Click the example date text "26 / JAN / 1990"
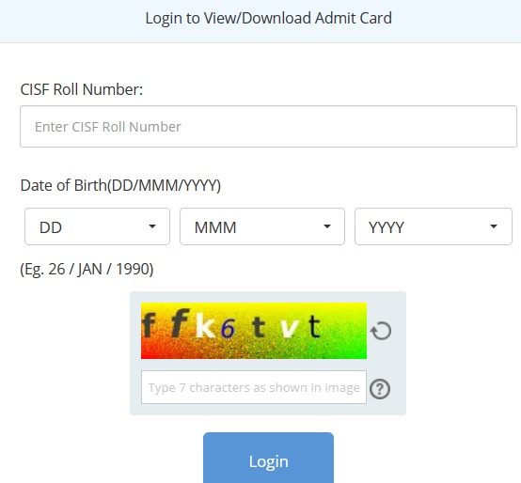This screenshot has height=483, width=521. coord(101,269)
